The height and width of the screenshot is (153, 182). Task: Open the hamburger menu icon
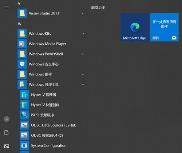point(7,7)
